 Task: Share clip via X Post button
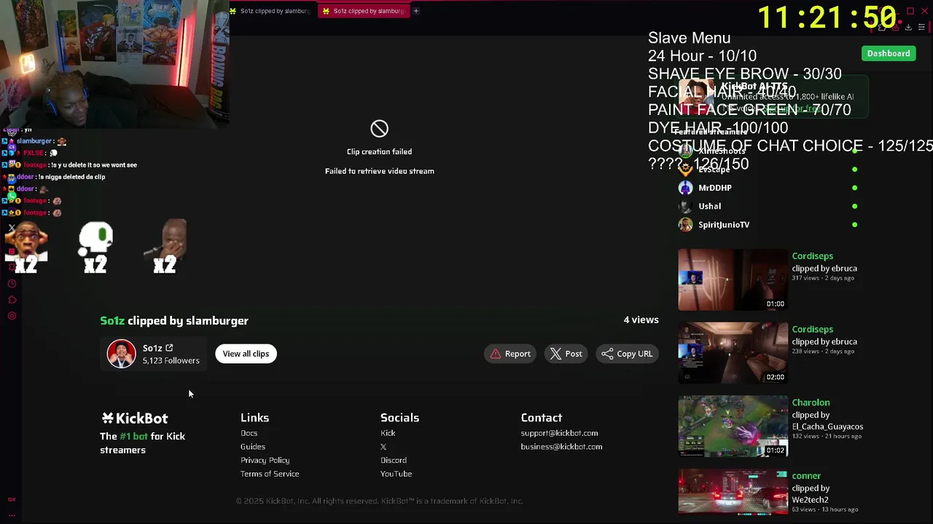pyautogui.click(x=566, y=354)
